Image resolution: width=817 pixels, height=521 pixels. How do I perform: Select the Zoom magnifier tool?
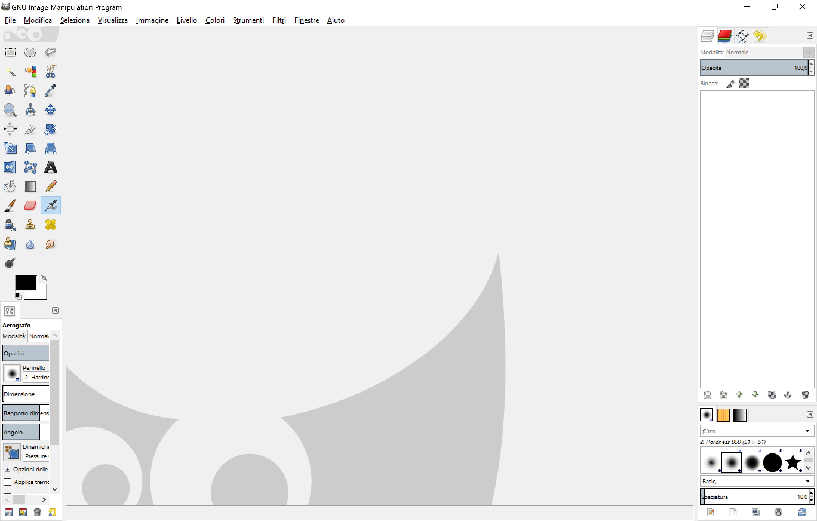tap(10, 110)
